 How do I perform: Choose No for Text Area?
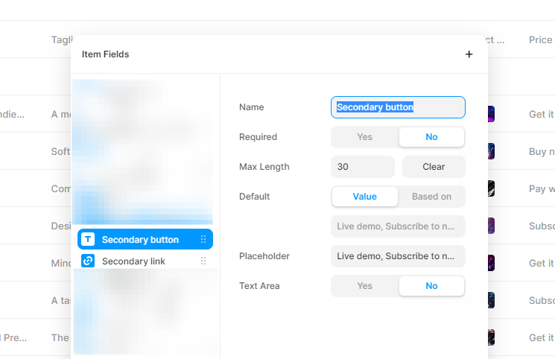431,286
